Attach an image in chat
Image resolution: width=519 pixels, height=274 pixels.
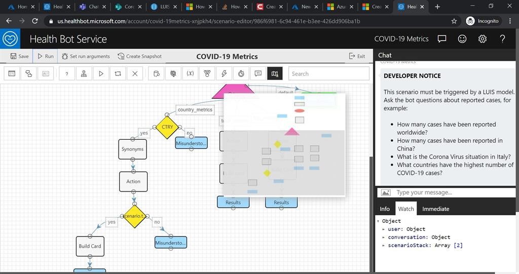[386, 192]
